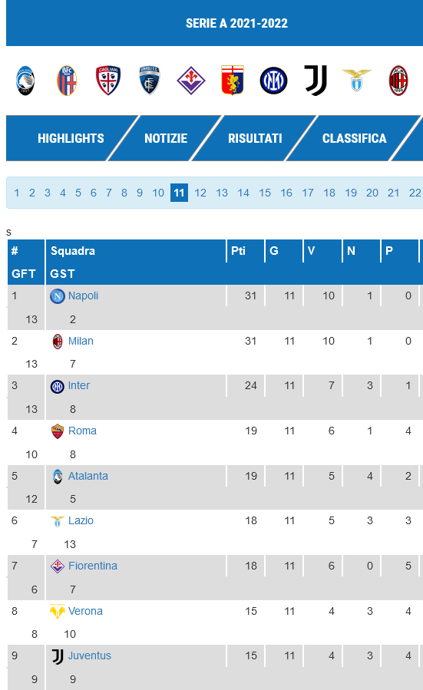Click the Atalanta crest in team strip

click(x=25, y=81)
